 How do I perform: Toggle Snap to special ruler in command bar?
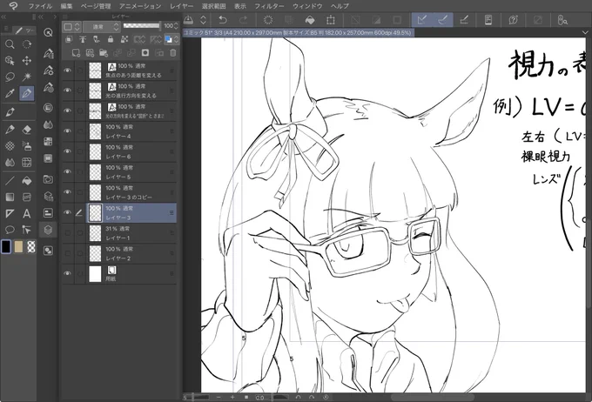tap(443, 20)
